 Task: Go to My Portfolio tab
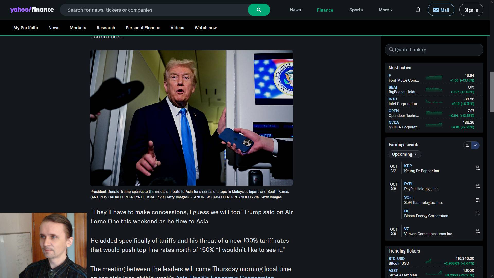[25, 28]
